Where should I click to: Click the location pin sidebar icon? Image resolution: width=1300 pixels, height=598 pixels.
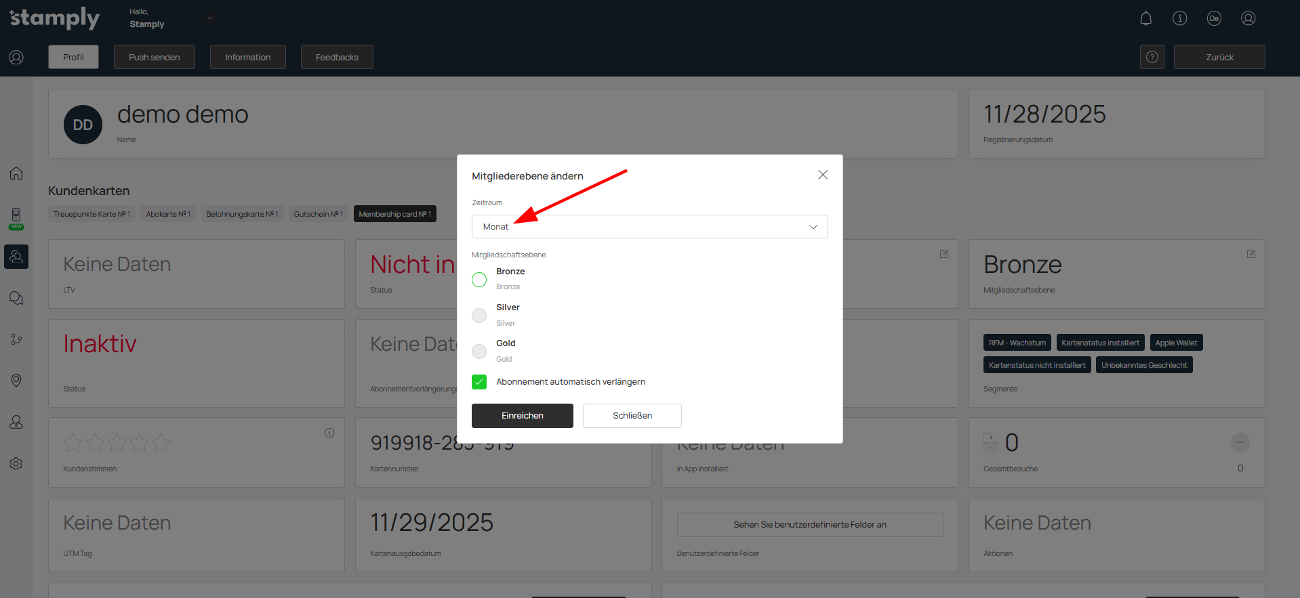click(x=16, y=381)
